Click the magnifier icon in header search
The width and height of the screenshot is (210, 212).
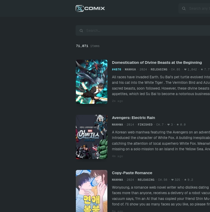184,8
